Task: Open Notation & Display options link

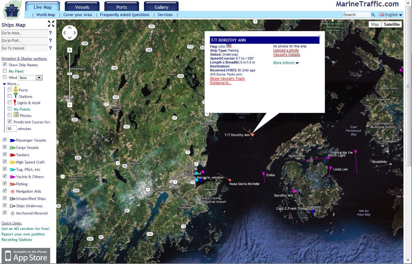Action: (x=24, y=59)
